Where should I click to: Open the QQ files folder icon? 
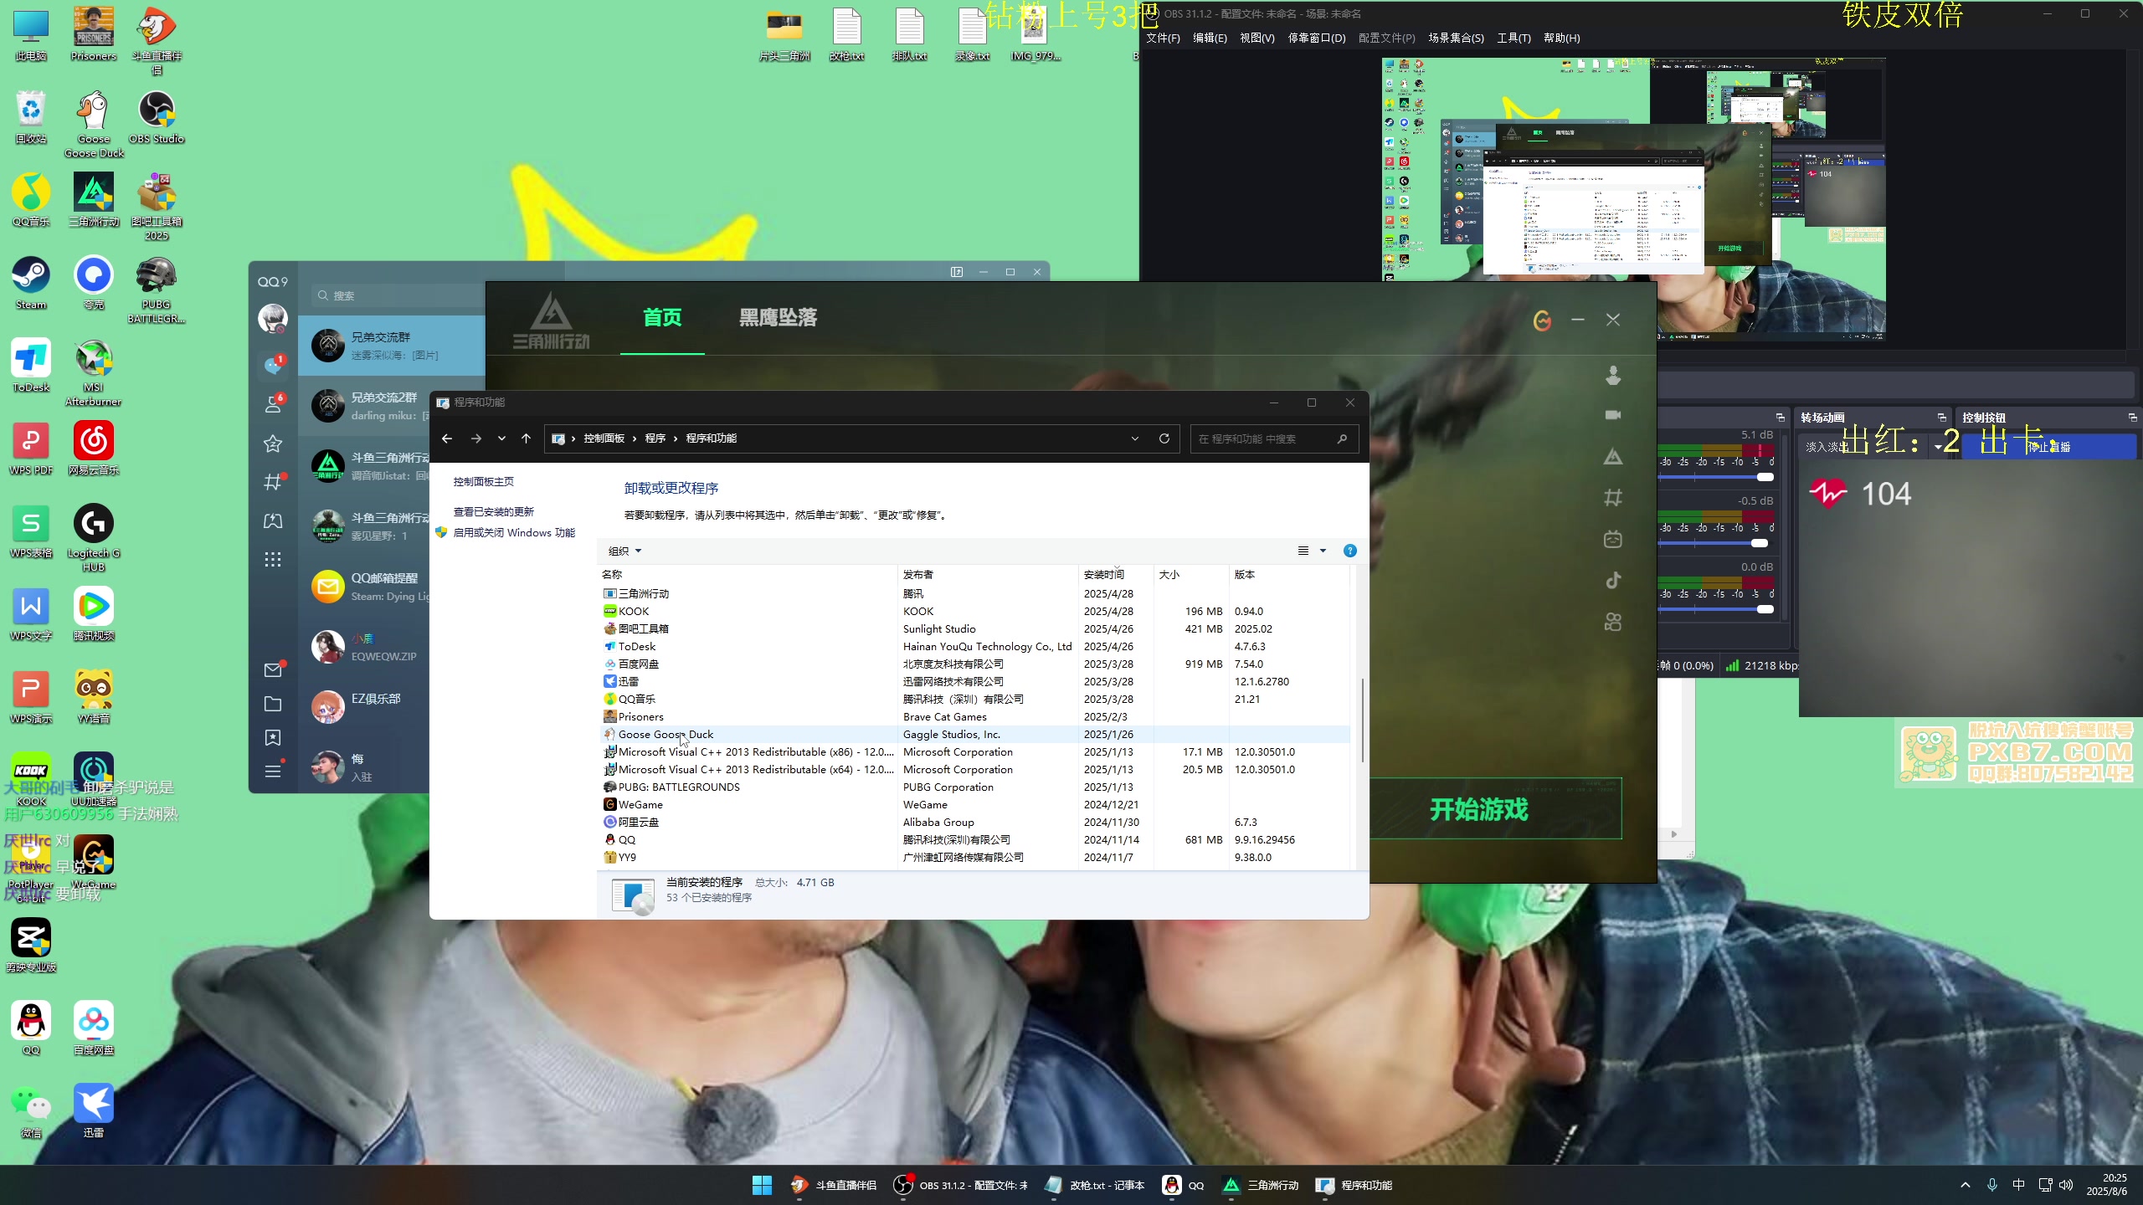[x=273, y=704]
